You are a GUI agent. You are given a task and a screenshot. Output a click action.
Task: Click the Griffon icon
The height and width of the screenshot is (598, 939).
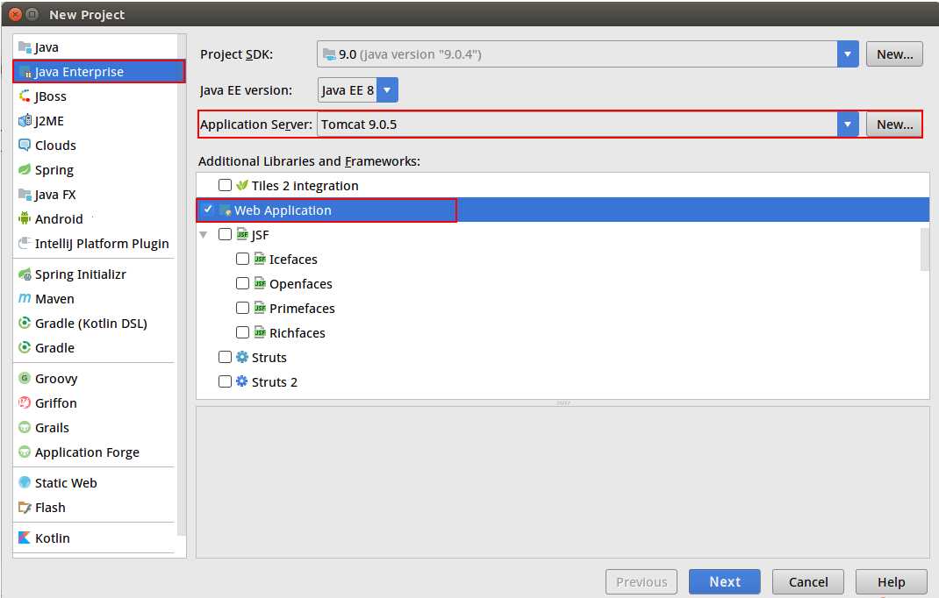click(25, 402)
